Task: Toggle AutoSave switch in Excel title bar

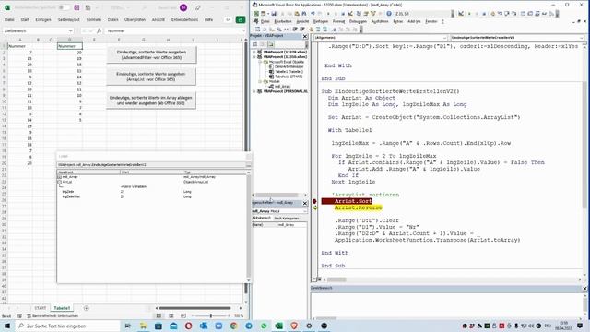Action: 65,7
